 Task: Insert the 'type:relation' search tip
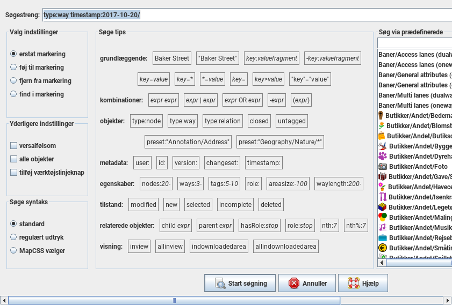(x=223, y=121)
